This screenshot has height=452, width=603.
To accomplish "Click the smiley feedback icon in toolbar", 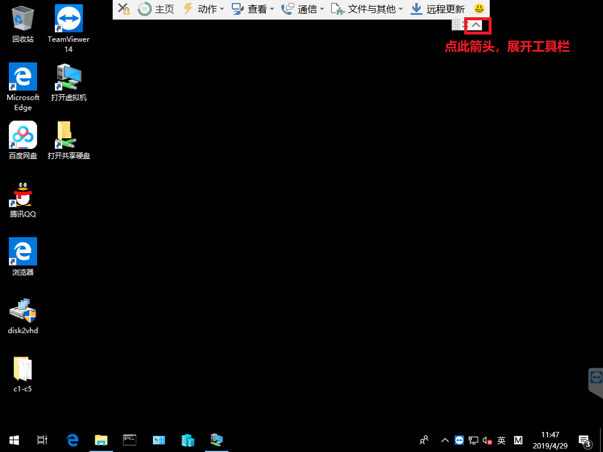I will point(479,8).
